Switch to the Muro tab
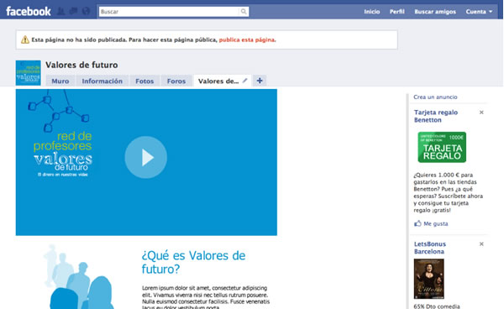 pos(60,81)
